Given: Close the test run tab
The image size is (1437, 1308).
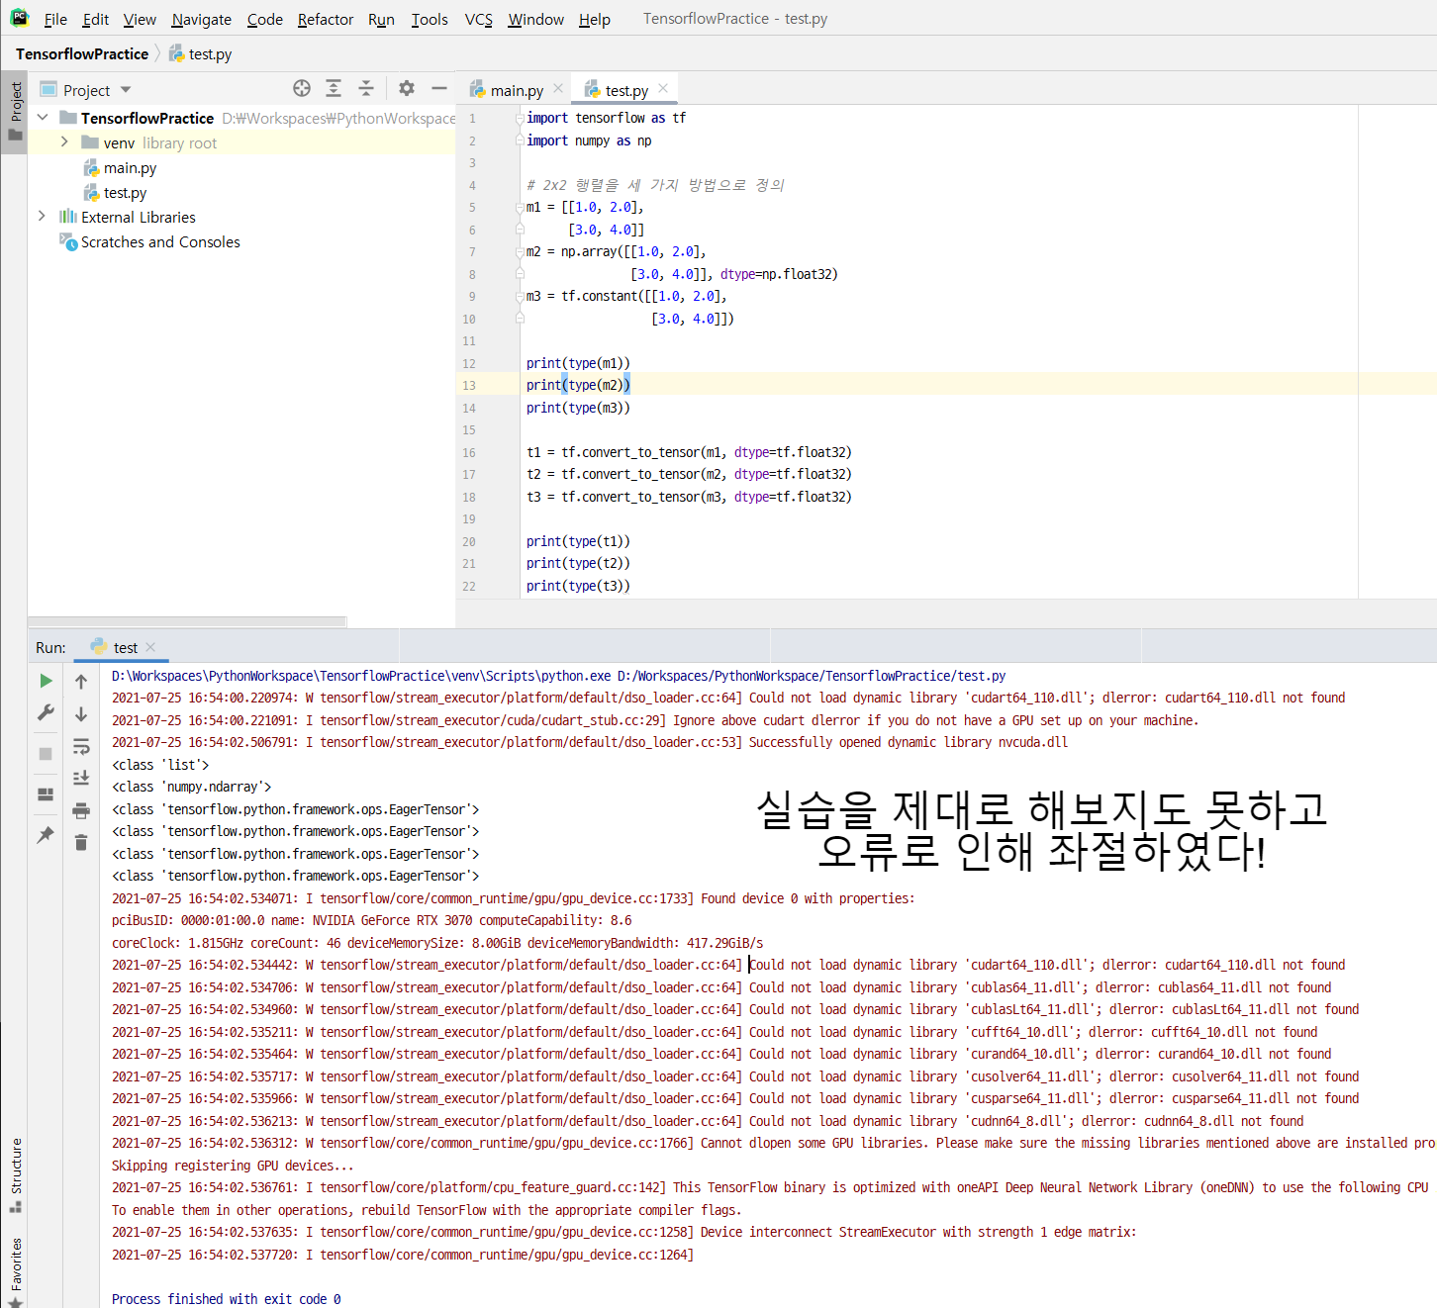Looking at the screenshot, I should (150, 647).
